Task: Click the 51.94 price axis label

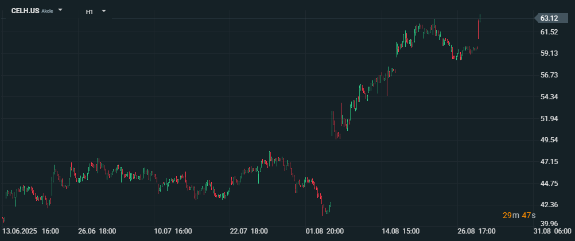Action: (x=549, y=118)
